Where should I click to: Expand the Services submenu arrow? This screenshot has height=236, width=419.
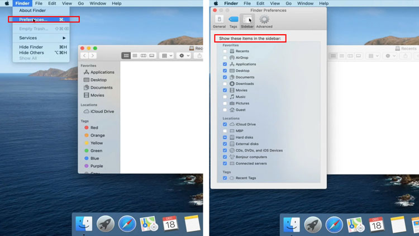click(64, 38)
